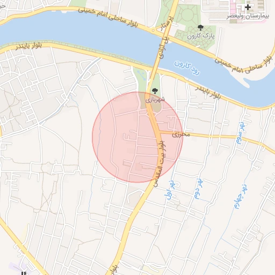
Task: Select the نهر دوم canal label
Action: pyautogui.click(x=199, y=189)
